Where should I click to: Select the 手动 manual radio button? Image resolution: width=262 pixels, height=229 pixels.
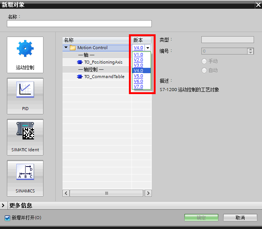[x=204, y=61]
